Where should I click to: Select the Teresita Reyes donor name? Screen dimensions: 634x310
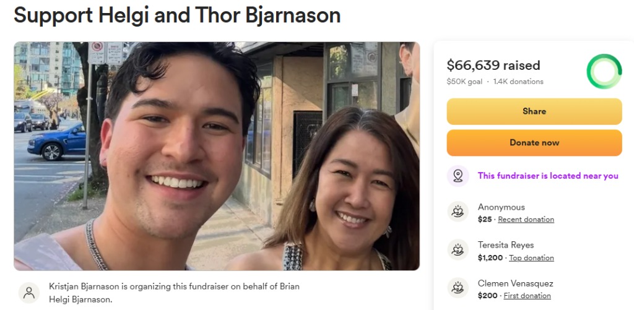click(x=506, y=245)
